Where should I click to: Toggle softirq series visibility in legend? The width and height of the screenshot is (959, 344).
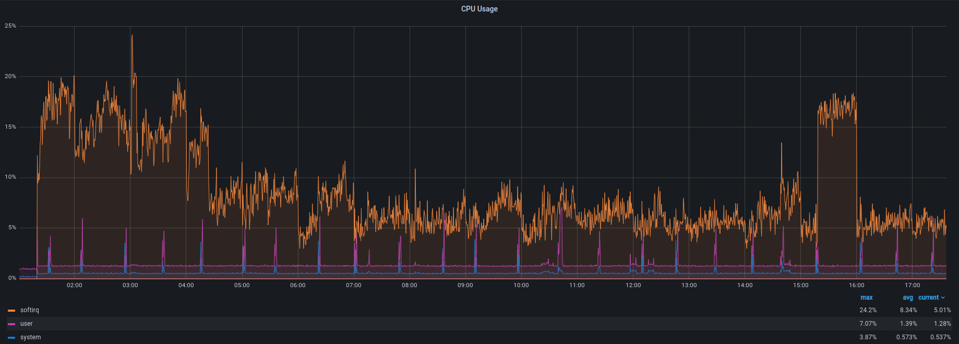(x=30, y=310)
